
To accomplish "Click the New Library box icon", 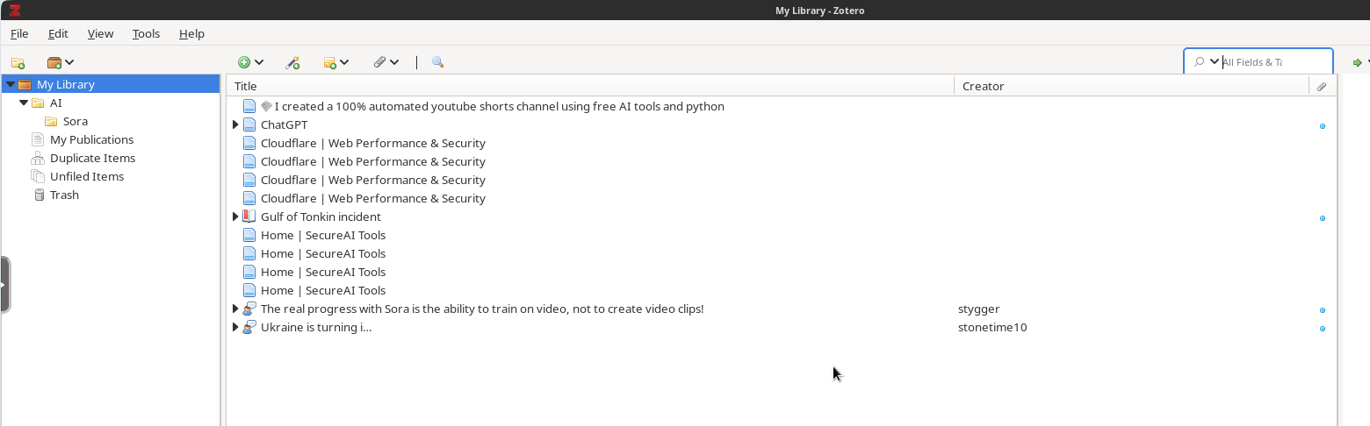I will (54, 62).
